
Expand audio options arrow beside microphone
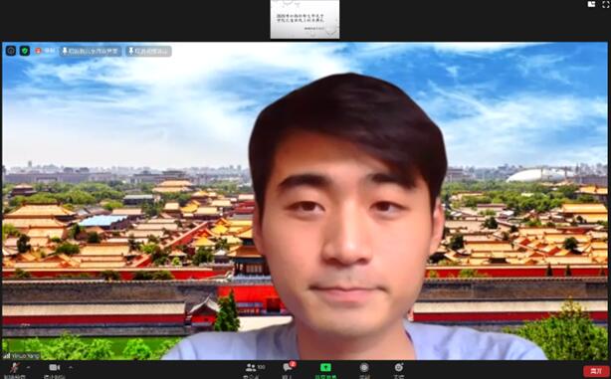coord(28,367)
